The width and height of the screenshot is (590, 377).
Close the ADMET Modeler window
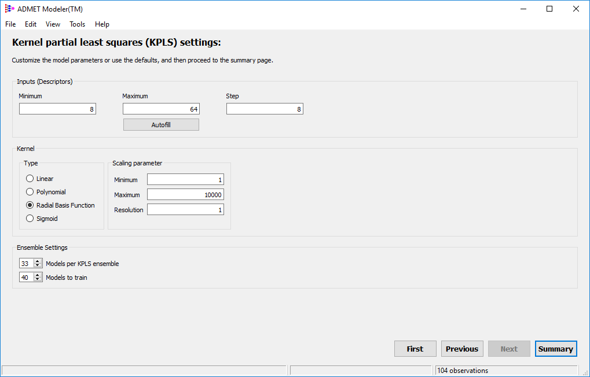pos(576,9)
